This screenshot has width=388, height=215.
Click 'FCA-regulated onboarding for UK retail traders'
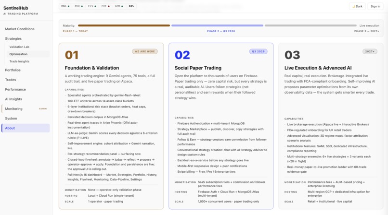[x=319, y=130]
